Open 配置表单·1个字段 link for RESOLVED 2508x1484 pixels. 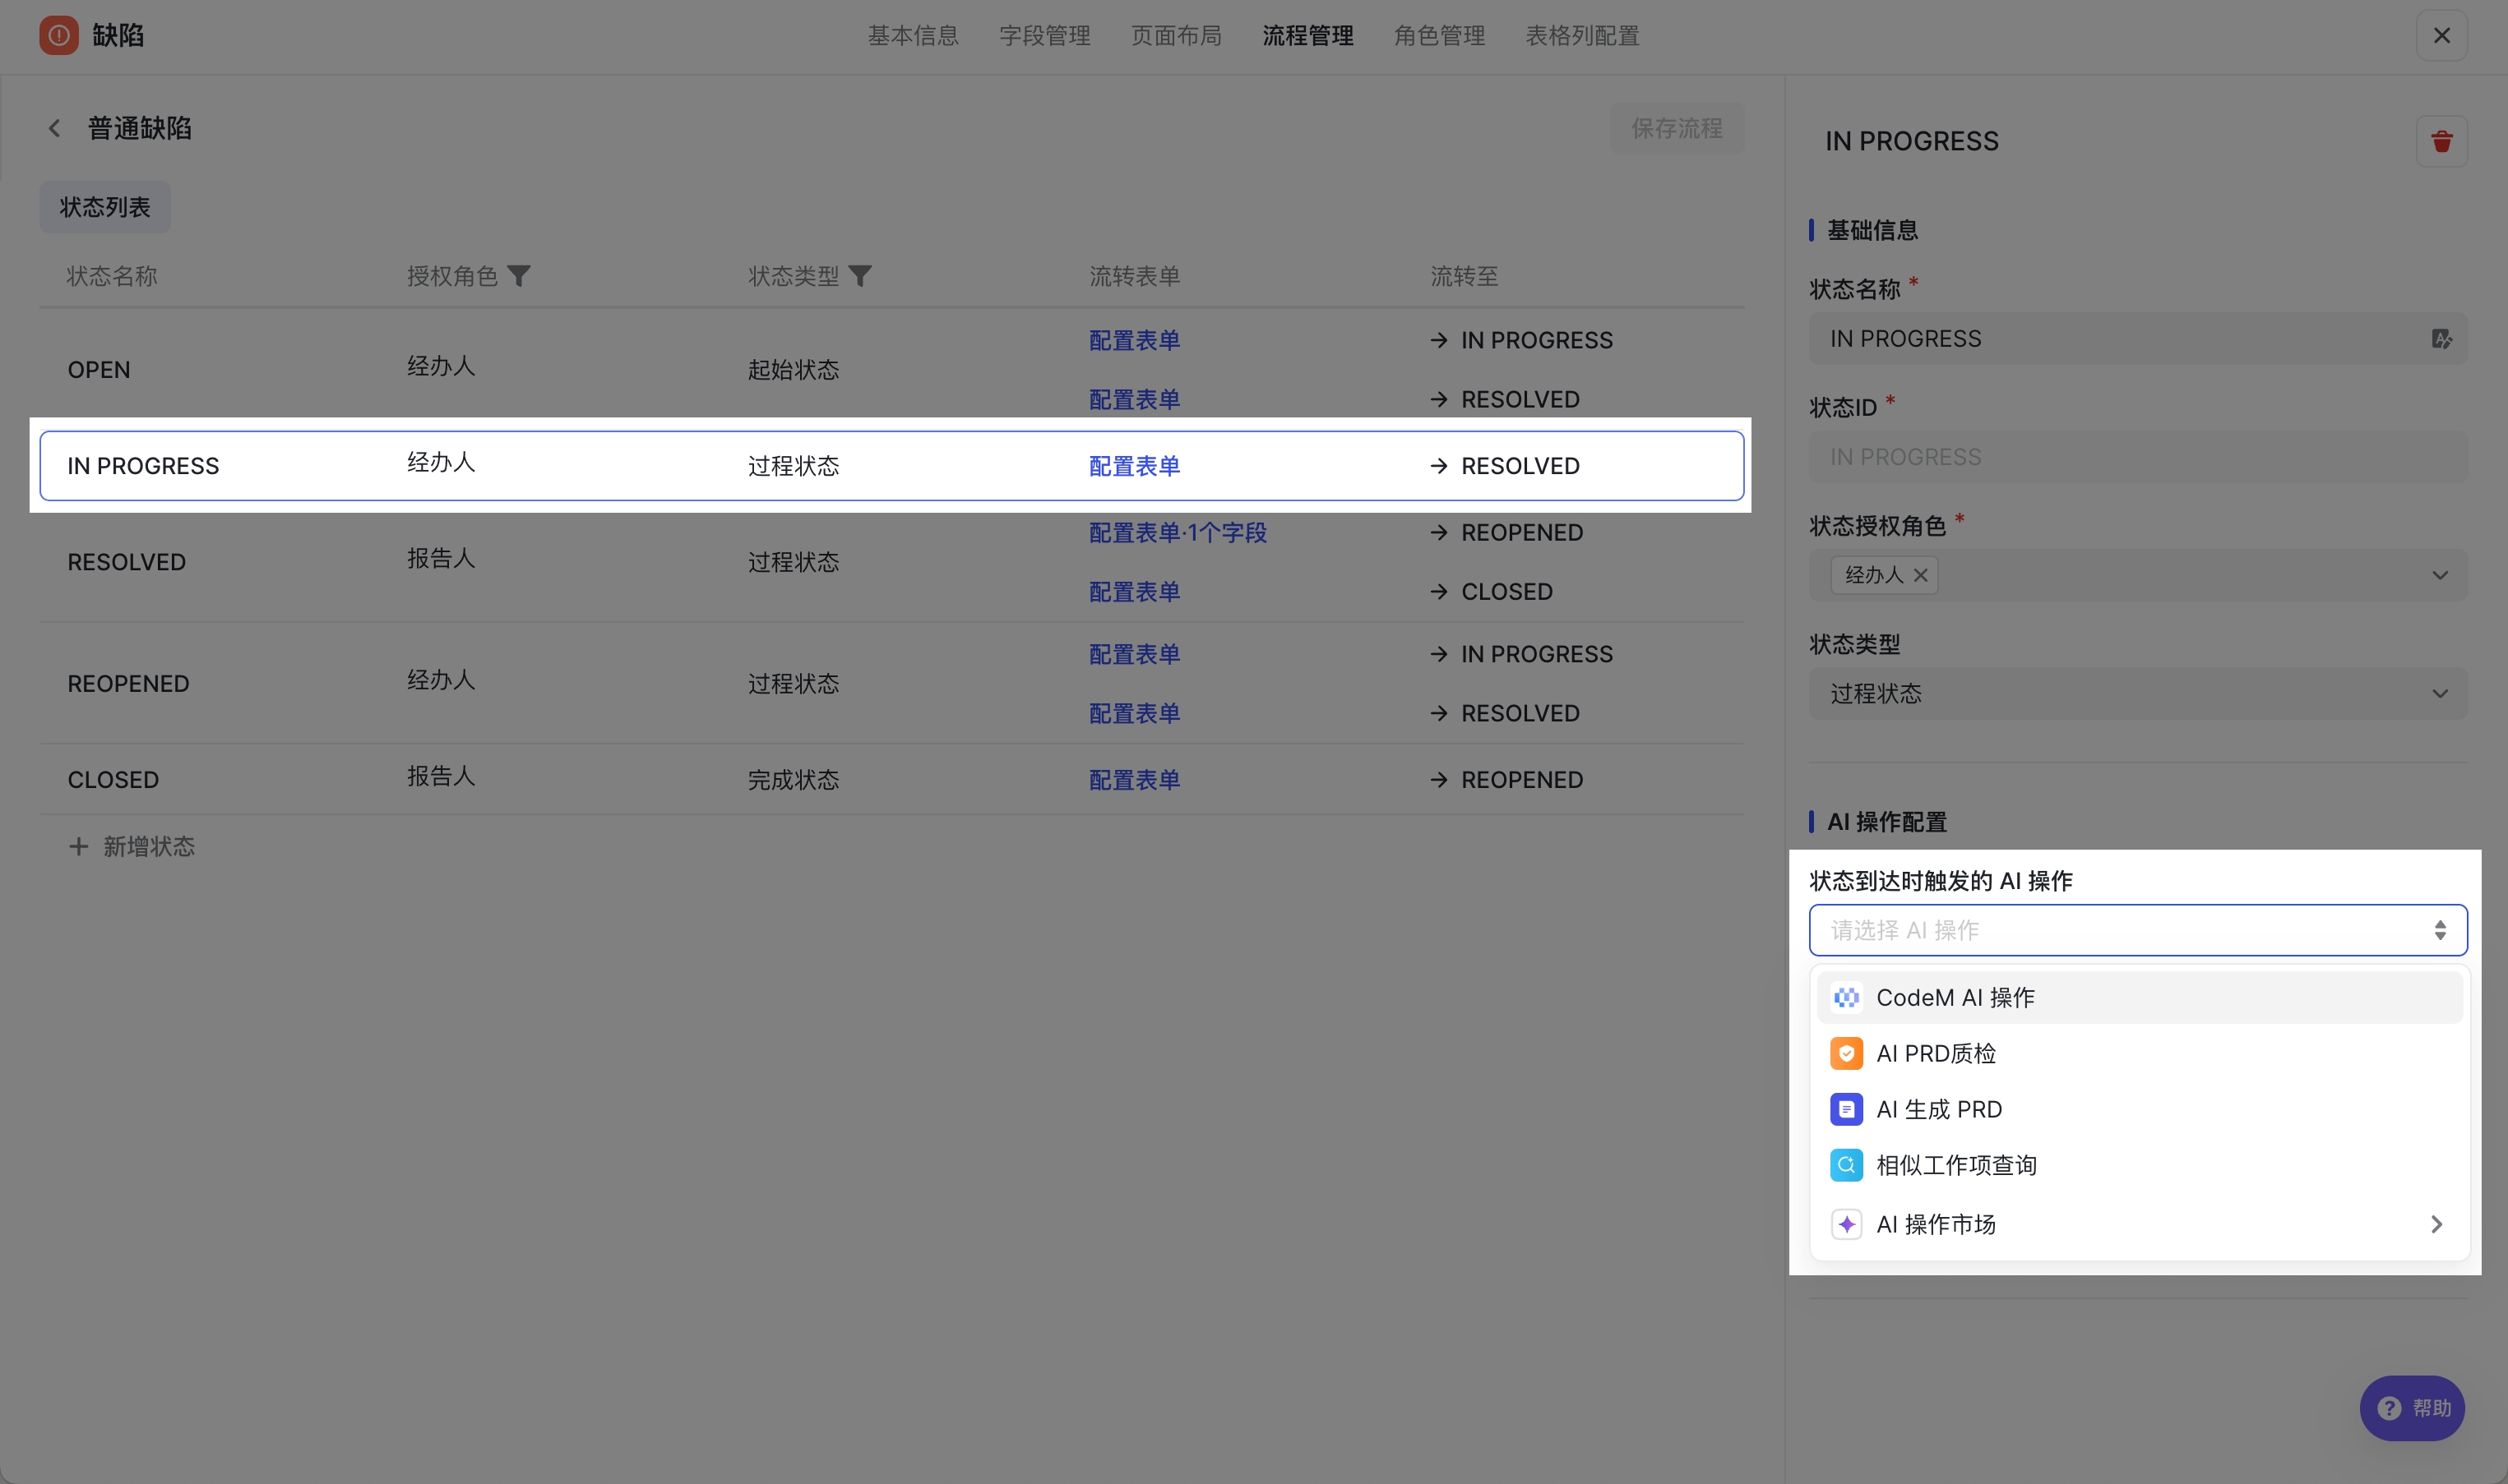(x=1178, y=533)
